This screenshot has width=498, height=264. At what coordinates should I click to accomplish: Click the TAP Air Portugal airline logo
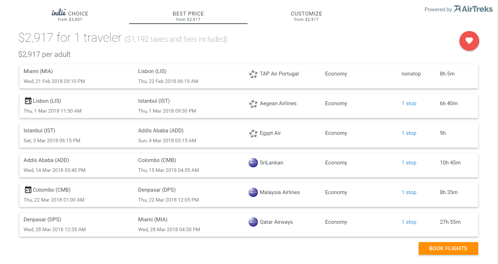click(x=253, y=74)
